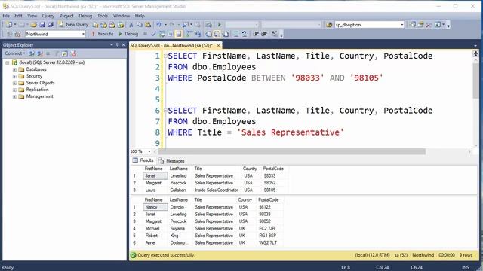The height and width of the screenshot is (271, 483).
Task: Open the View menu
Action: click(x=32, y=16)
